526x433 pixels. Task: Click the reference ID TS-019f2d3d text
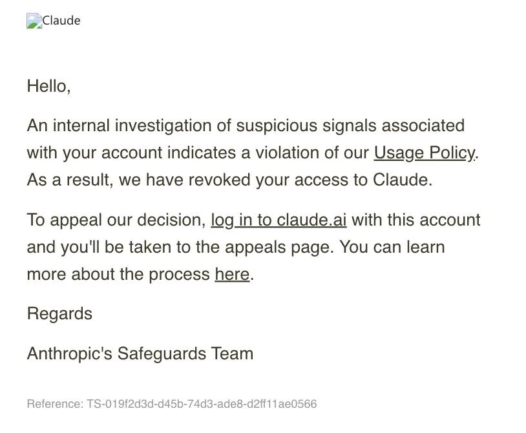tap(202, 404)
